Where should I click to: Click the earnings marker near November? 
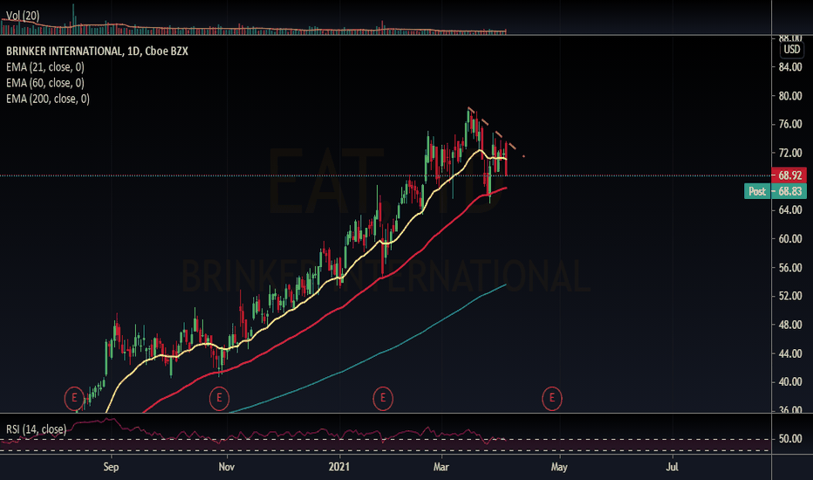pos(219,398)
